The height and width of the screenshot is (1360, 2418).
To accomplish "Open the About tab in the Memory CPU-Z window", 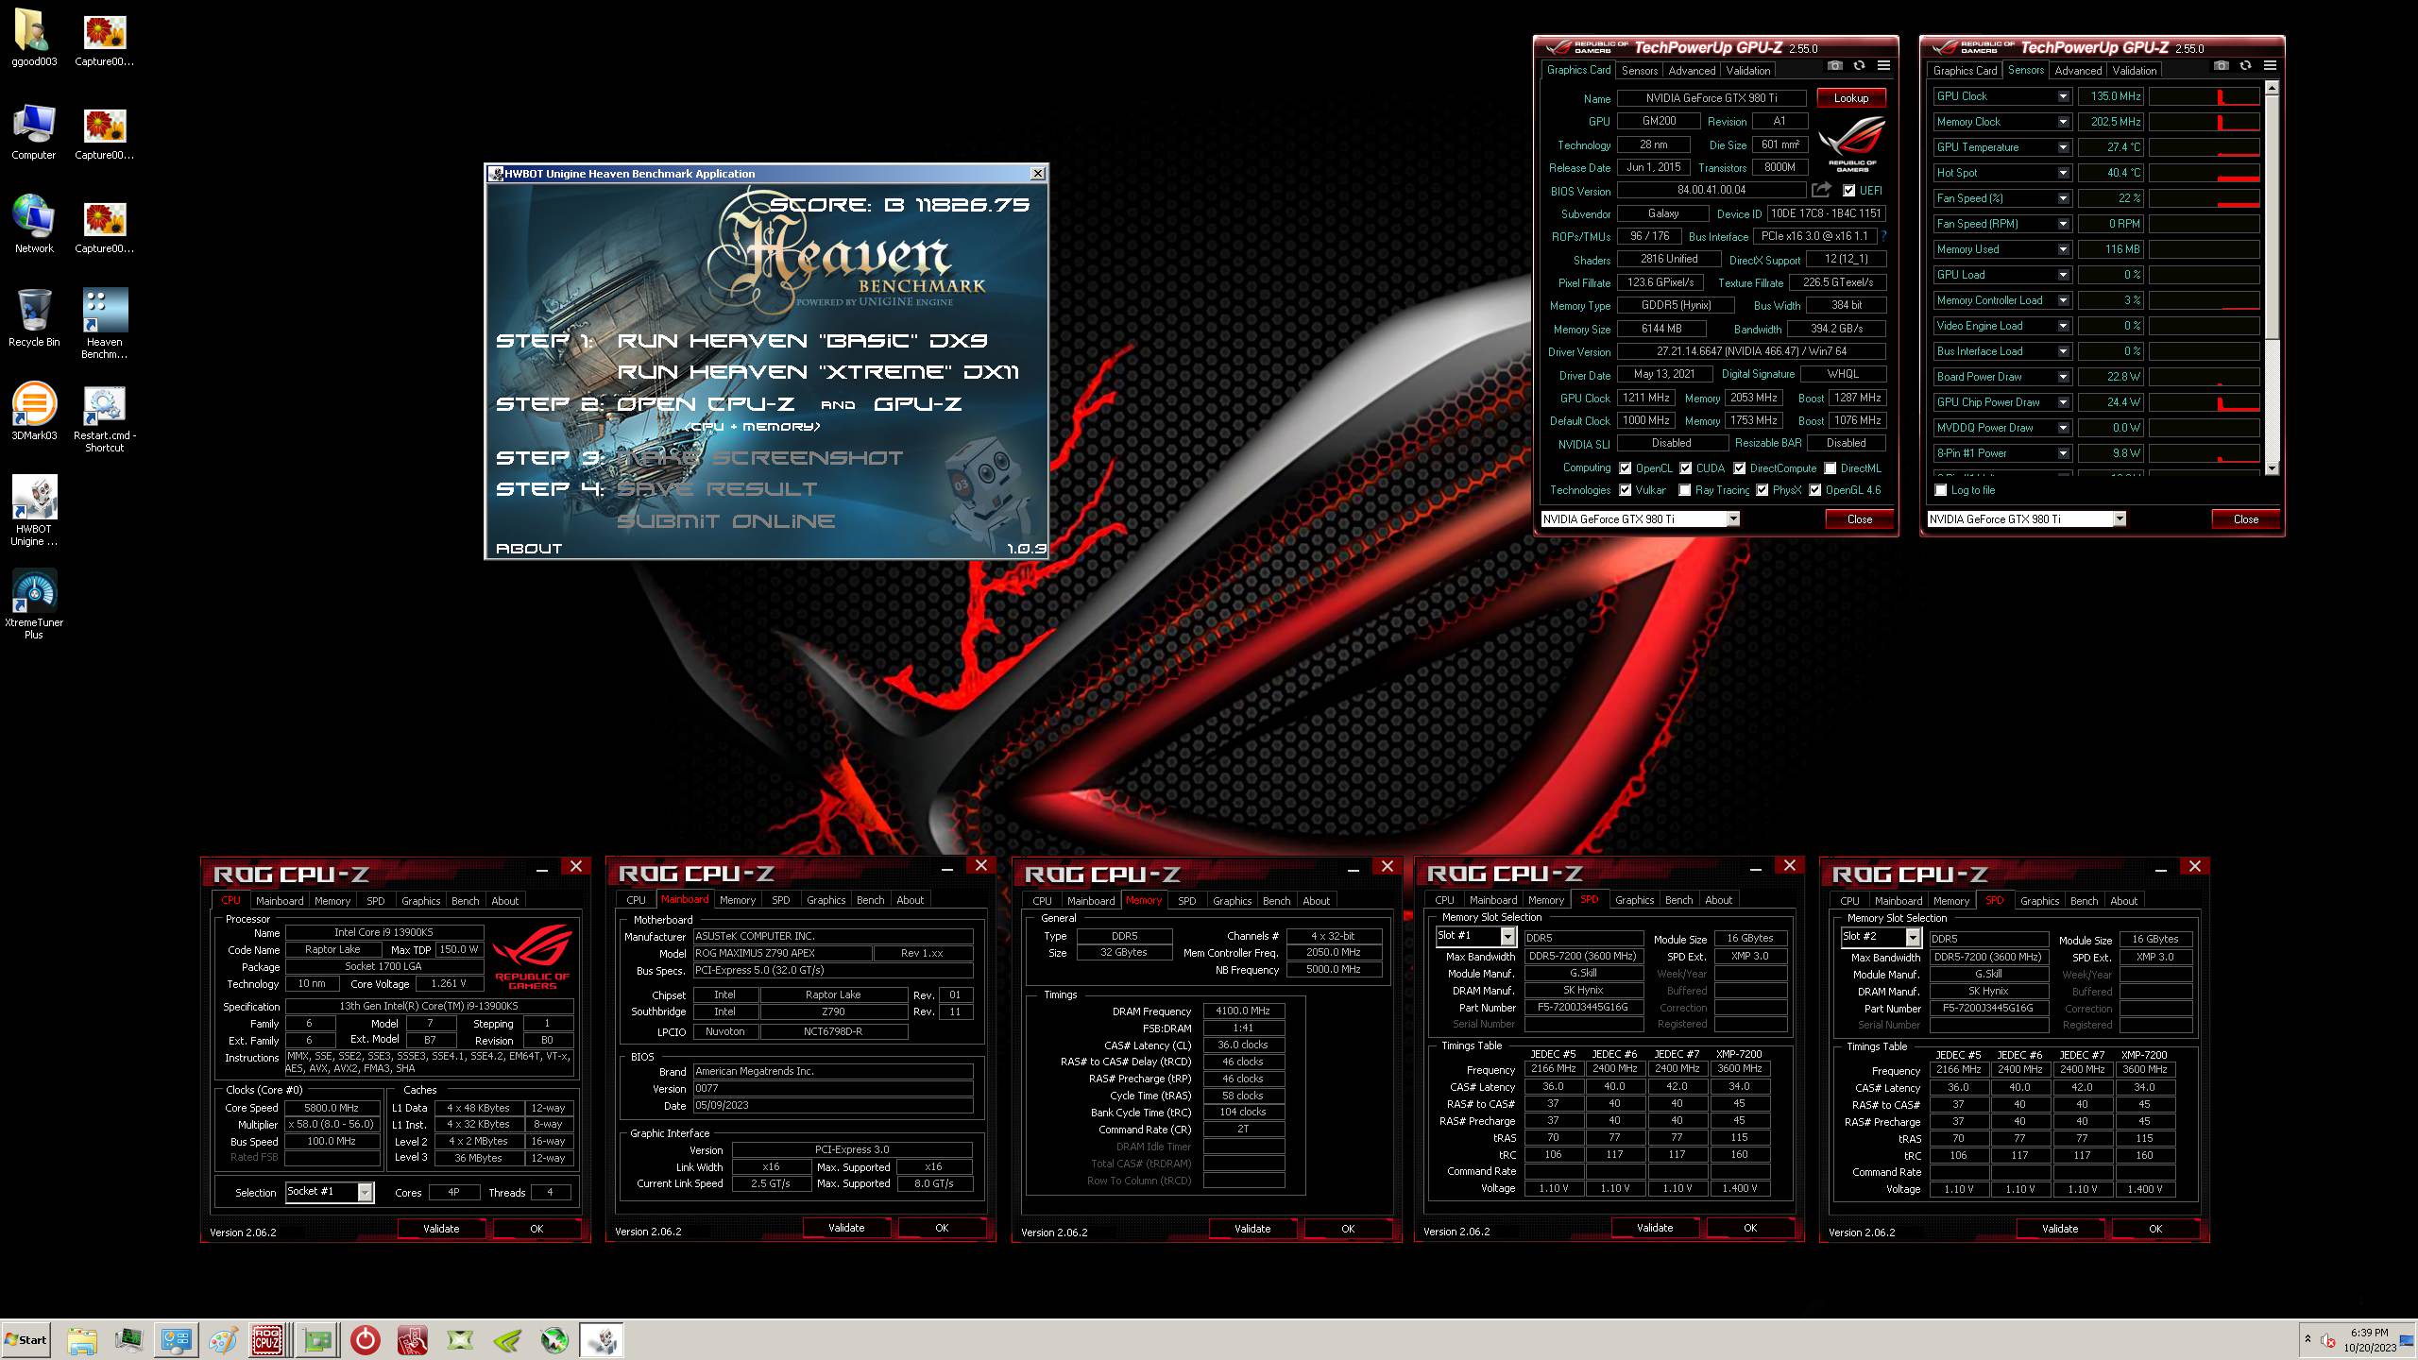I will [x=1317, y=901].
